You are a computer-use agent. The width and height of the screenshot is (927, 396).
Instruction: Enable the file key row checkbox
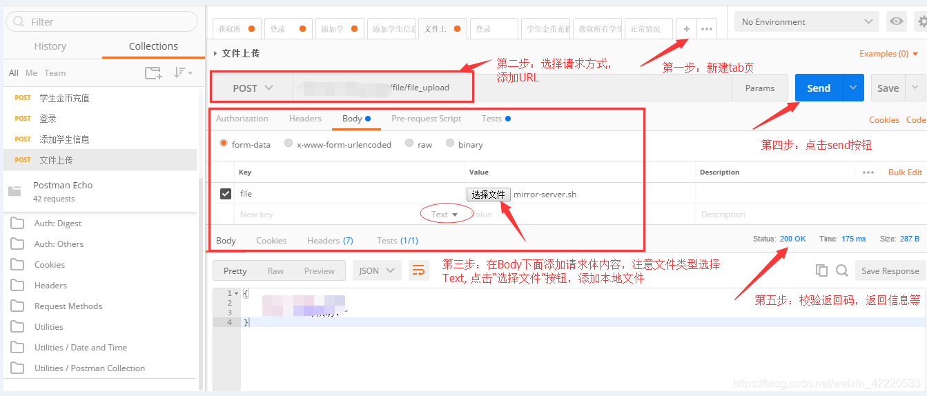click(225, 194)
